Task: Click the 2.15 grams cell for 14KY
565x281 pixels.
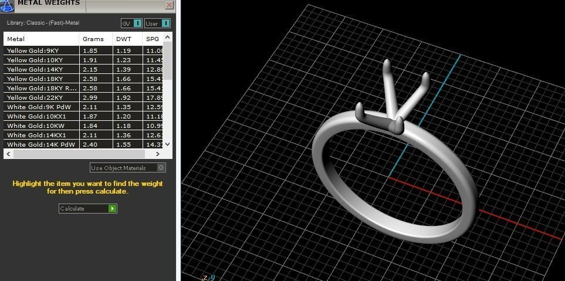Action: click(x=96, y=70)
